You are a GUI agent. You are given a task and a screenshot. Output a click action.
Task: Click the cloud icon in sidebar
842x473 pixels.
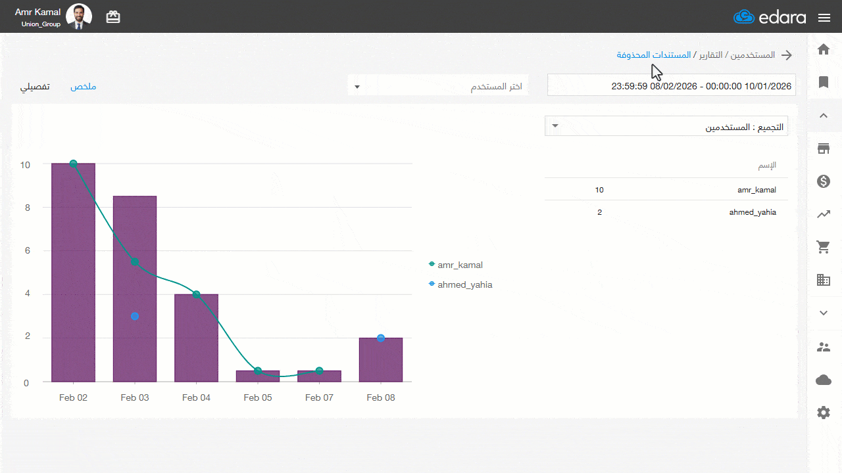823,380
